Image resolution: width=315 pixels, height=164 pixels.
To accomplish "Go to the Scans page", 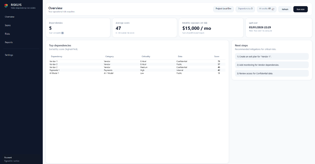I will 8,25.
